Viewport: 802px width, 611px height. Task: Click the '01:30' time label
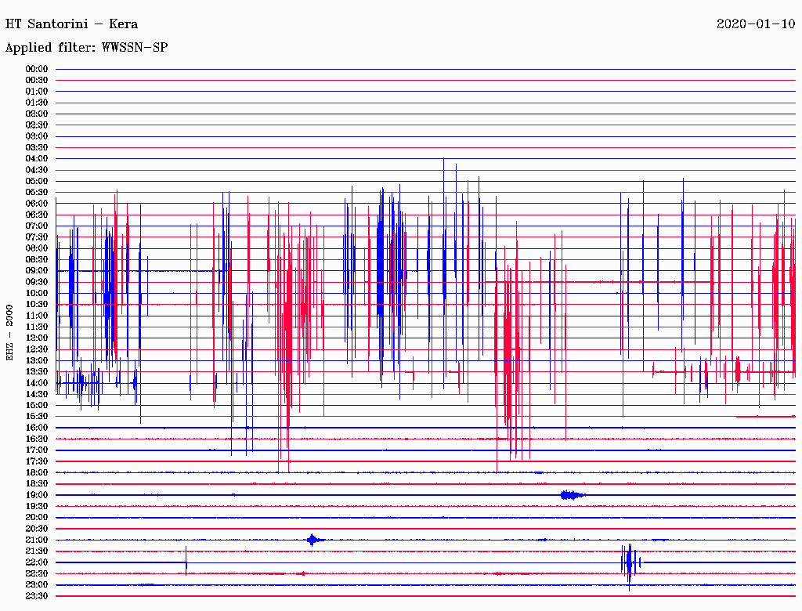click(x=37, y=103)
